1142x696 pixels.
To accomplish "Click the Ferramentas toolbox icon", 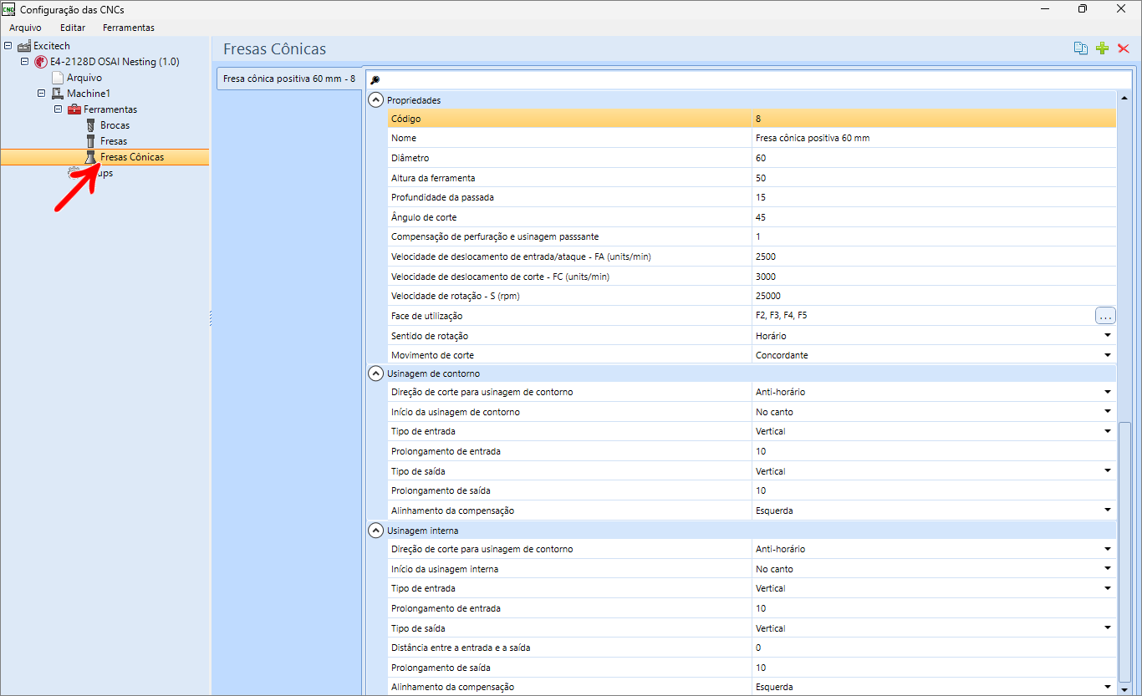I will (x=74, y=109).
